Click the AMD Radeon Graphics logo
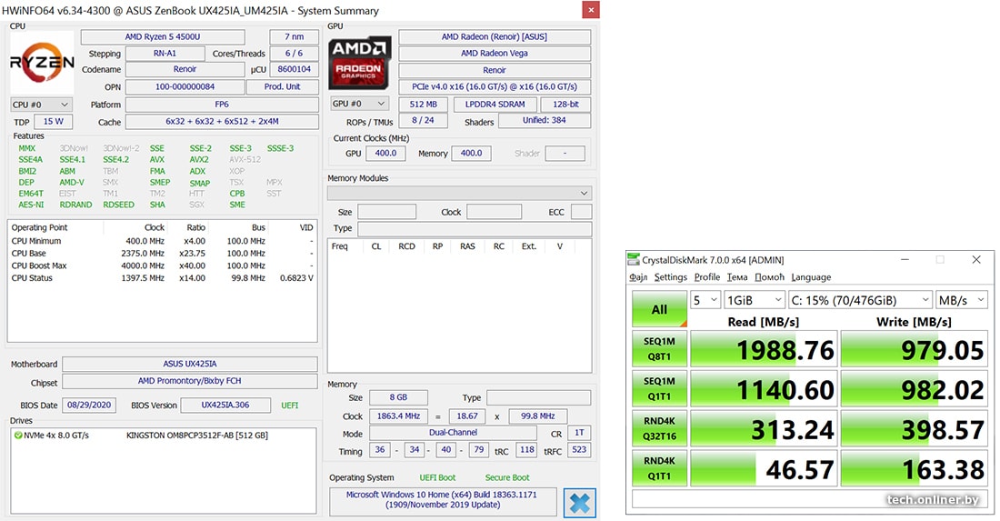Image resolution: width=1000 pixels, height=521 pixels. (359, 63)
